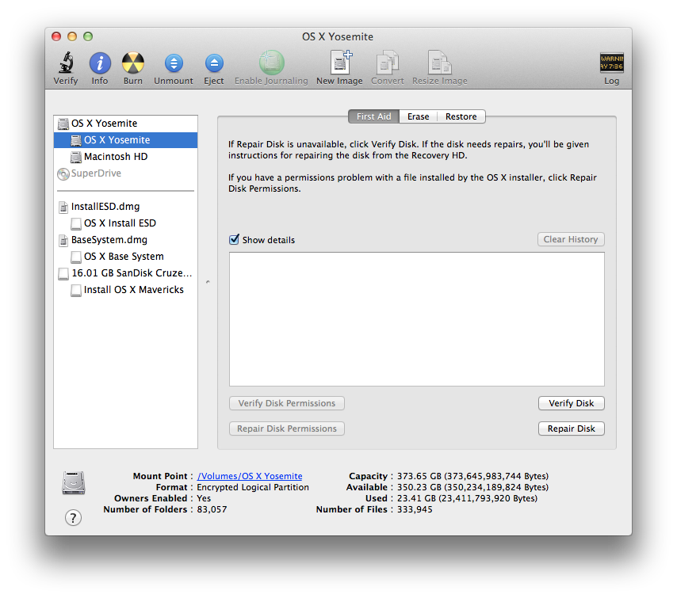This screenshot has width=677, height=598.
Task: Click the hard drive icon beside Mount Point
Action: coord(74,483)
